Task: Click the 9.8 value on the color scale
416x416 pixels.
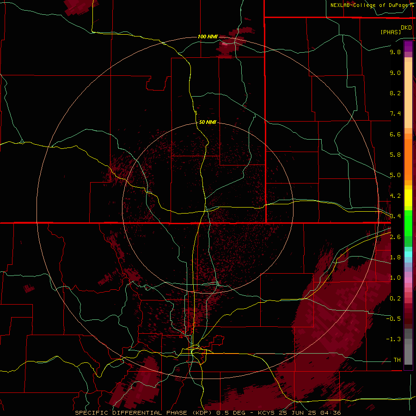Action: pos(395,52)
